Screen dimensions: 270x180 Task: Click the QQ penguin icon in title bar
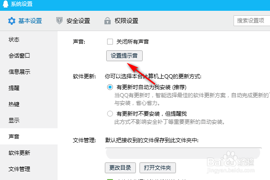5,4
